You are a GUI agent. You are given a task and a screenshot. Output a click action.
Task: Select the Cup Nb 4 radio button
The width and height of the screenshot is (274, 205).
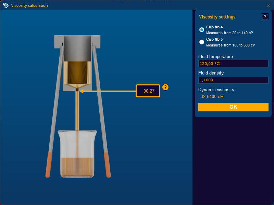pos(202,30)
